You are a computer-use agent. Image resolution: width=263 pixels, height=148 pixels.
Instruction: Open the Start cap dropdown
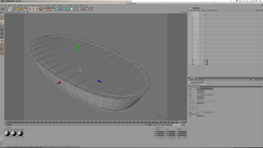pos(205,89)
